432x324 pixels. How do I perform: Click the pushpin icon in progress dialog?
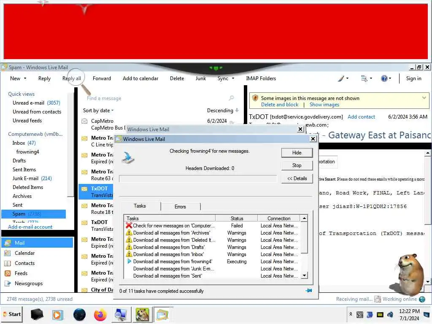tap(309, 290)
